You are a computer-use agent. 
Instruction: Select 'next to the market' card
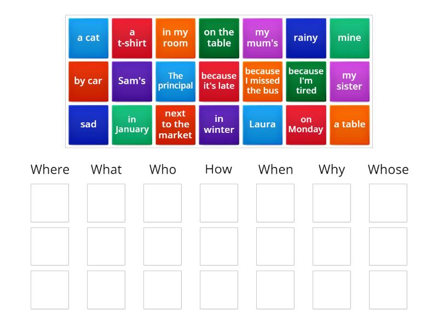pos(175,125)
